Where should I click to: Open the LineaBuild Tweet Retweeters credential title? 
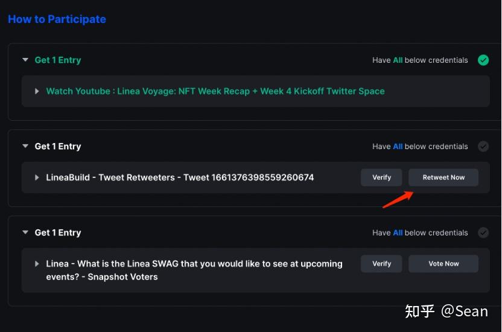(x=180, y=177)
